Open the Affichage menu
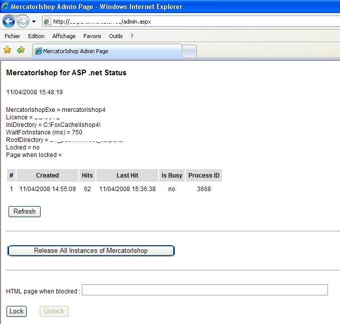This screenshot has width=340, height=324. (x=64, y=36)
